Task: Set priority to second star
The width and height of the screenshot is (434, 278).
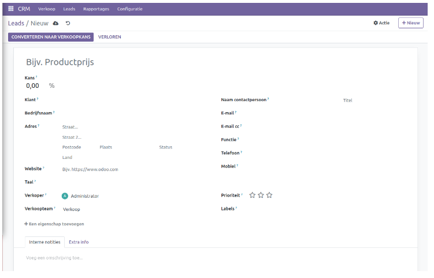Action: click(261, 195)
